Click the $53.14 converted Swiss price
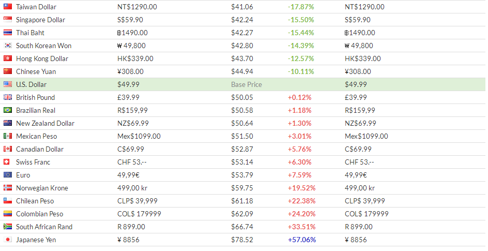Image resolution: width=488 pixels, height=251 pixels. click(242, 163)
